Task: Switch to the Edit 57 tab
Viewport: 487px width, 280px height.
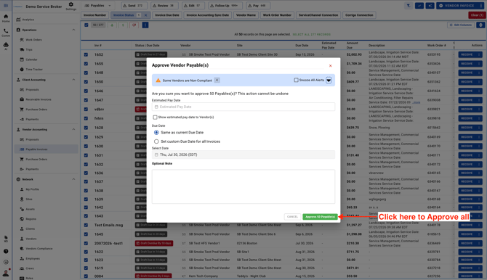Action: [x=193, y=6]
